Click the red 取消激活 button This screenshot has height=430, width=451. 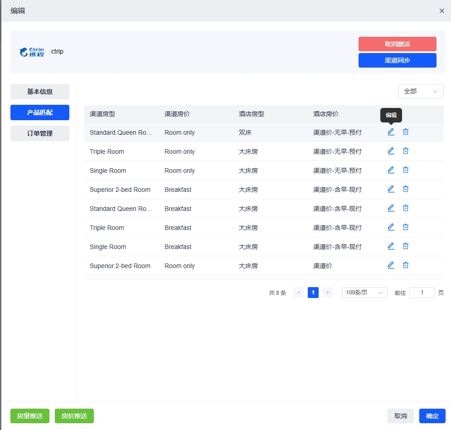[397, 44]
